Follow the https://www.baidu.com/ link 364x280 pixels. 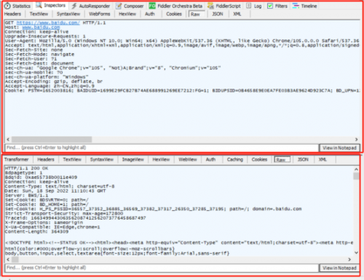tap(48, 23)
